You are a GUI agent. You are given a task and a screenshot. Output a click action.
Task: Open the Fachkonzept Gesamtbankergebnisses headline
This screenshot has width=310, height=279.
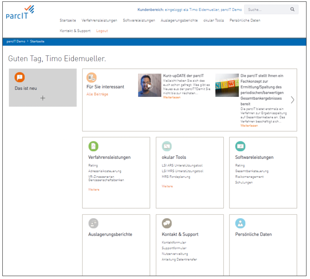[262, 90]
